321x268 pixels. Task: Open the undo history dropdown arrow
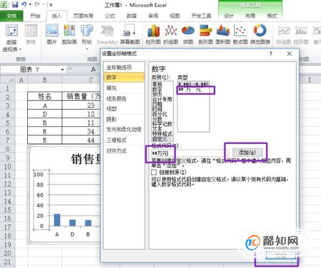pos(30,5)
